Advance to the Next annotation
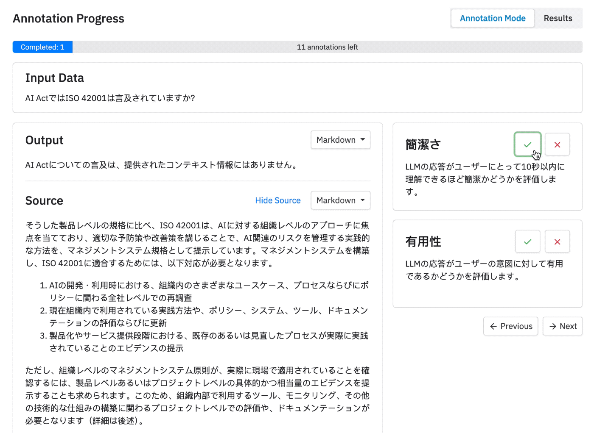 pos(563,326)
